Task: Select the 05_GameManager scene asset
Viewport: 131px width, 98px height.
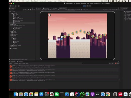Action: [18, 20]
